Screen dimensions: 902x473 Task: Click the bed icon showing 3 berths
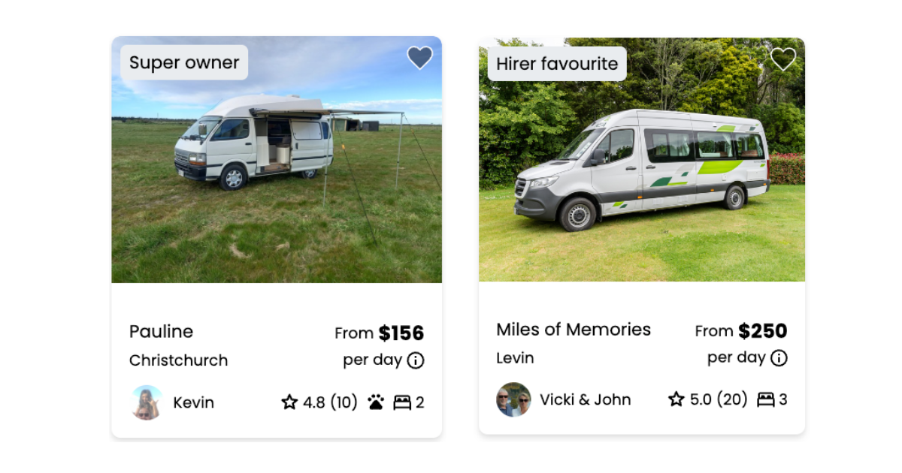tap(765, 399)
